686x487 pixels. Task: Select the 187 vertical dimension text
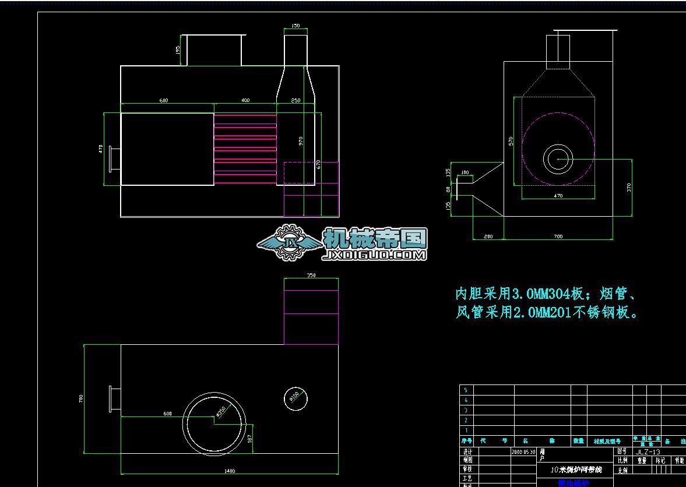[x=250, y=438]
